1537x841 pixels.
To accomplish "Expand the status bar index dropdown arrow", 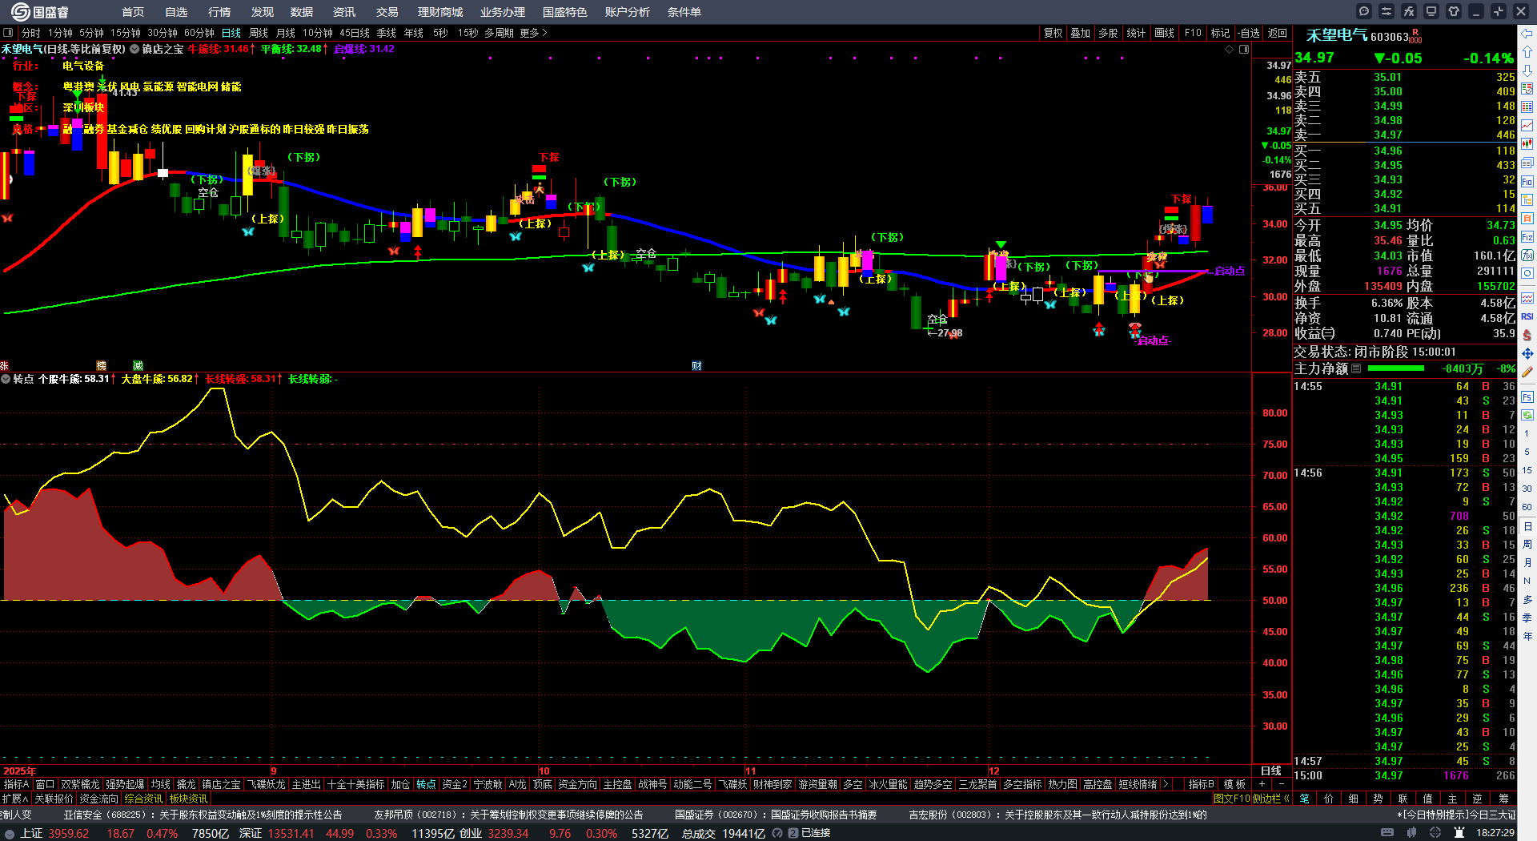I will pyautogui.click(x=10, y=833).
